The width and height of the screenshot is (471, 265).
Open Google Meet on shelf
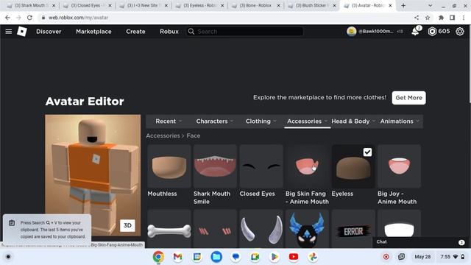pos(255,257)
